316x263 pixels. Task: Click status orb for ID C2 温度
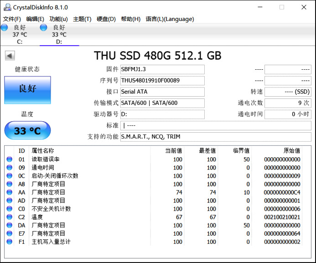9,217
